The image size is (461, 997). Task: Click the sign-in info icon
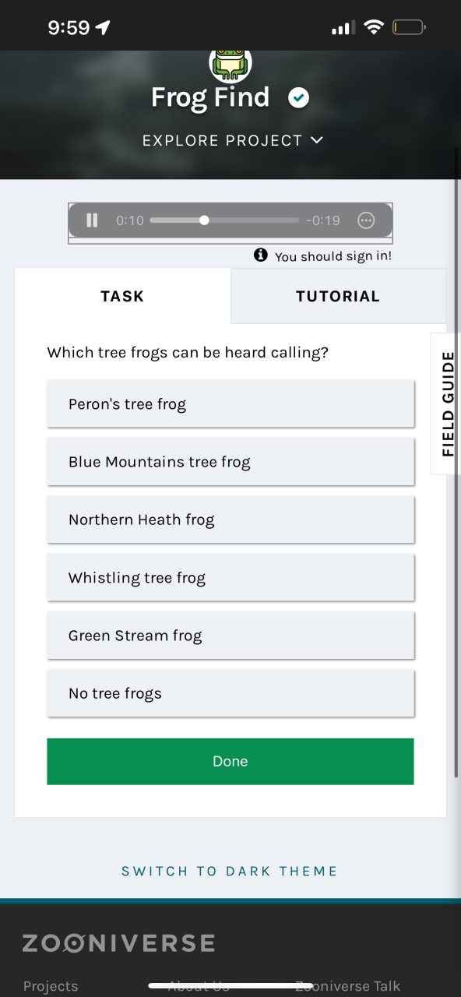tap(261, 255)
